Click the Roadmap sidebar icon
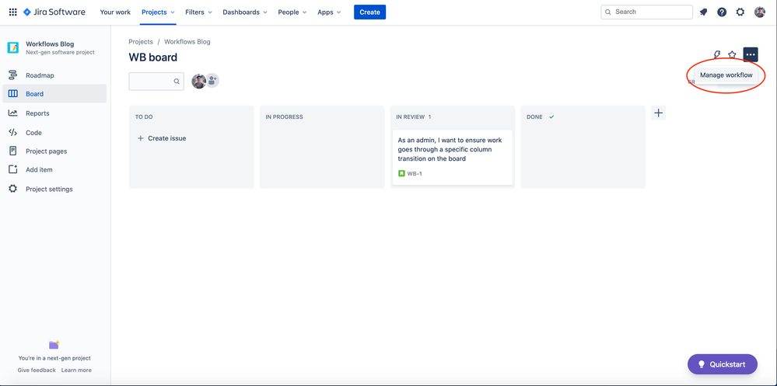The width and height of the screenshot is (777, 386). pos(13,75)
